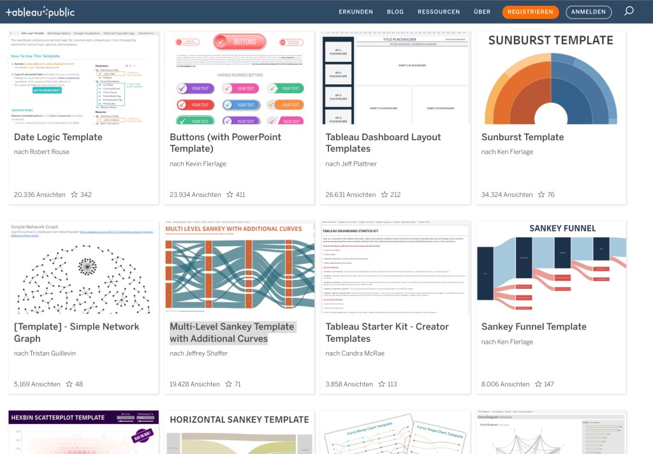Click the 34.324 Ansichten view count
The height and width of the screenshot is (454, 653).
coord(507,194)
